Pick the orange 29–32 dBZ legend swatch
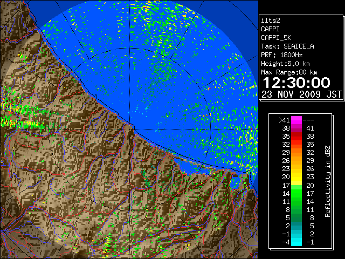This screenshot has width=345, height=259. click(x=296, y=153)
